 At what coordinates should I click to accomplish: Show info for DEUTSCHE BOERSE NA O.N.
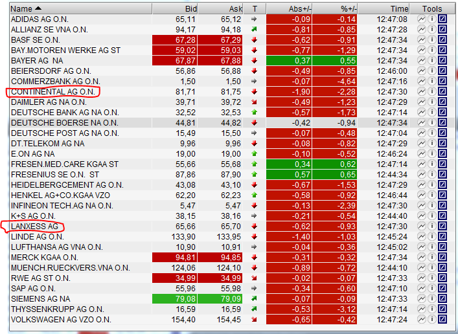pos(432,122)
